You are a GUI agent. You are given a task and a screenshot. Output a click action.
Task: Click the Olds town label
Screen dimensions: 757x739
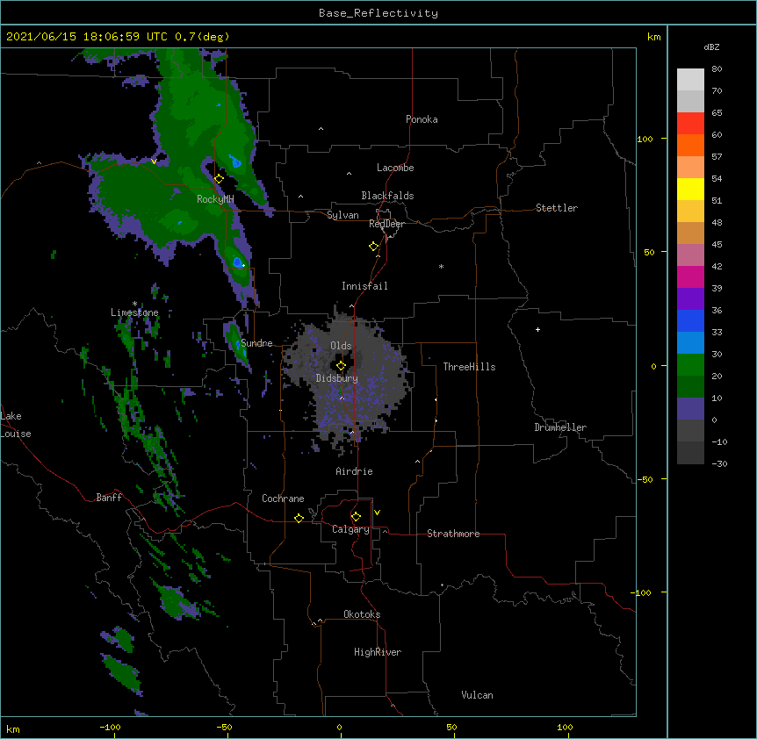pos(341,346)
